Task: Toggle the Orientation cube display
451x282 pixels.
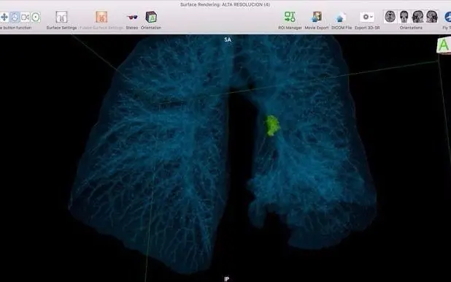Action: (151, 17)
